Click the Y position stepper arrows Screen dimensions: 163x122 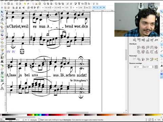60,8
